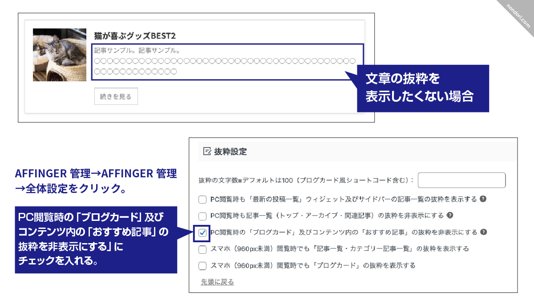Image resolution: width=534 pixels, height=300 pixels.
Task: Select the 記事サンプル。記事サンプル。 excerpt text
Action: (137, 50)
